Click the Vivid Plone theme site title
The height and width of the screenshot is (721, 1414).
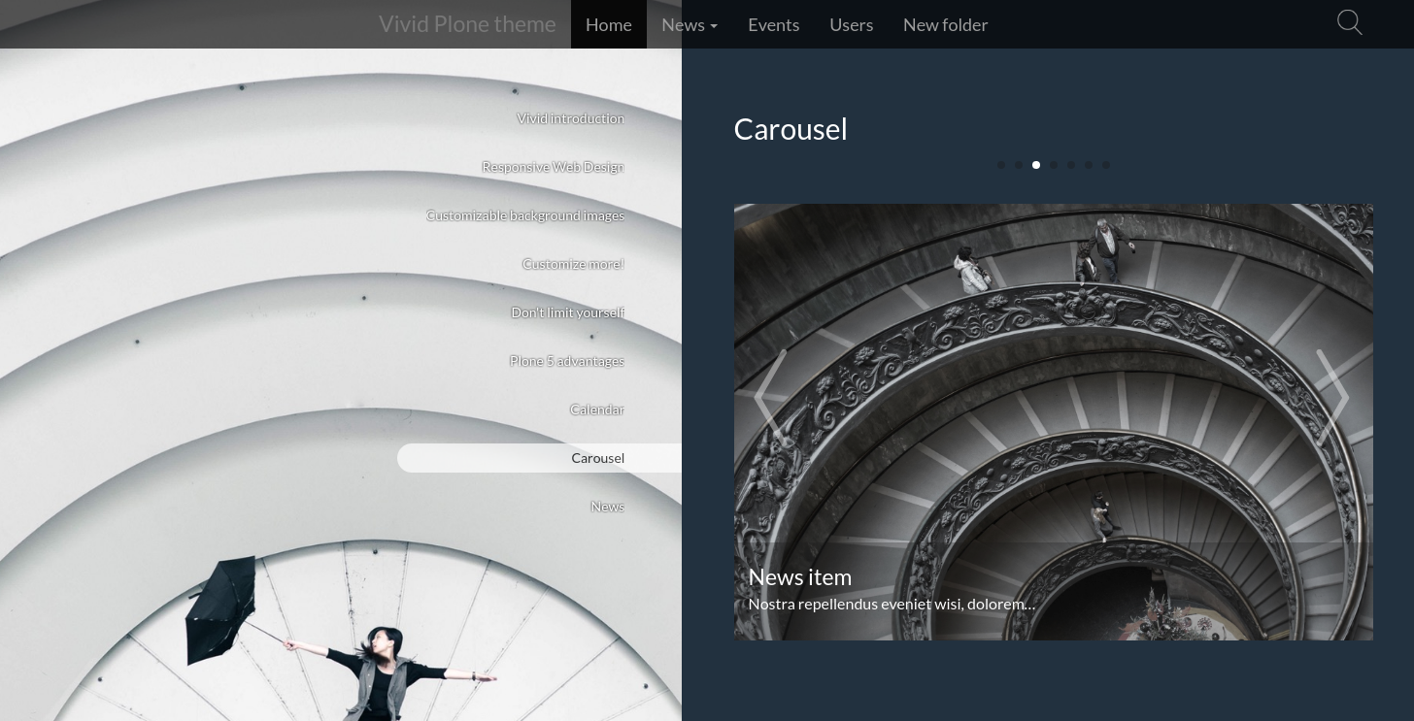[x=467, y=24]
